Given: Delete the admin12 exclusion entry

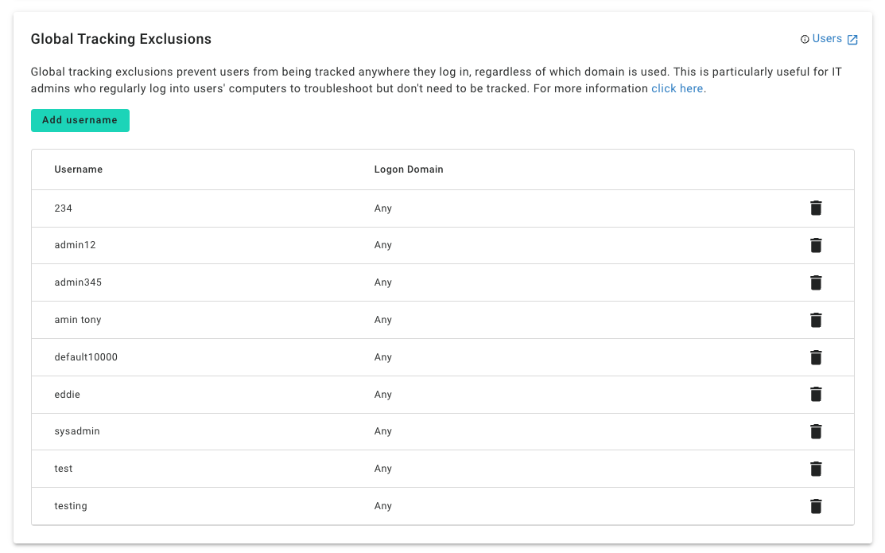Looking at the screenshot, I should [816, 245].
